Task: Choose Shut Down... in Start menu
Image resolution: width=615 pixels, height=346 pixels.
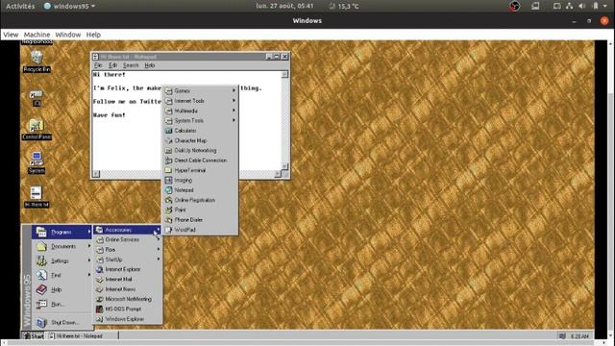Action: [x=61, y=323]
